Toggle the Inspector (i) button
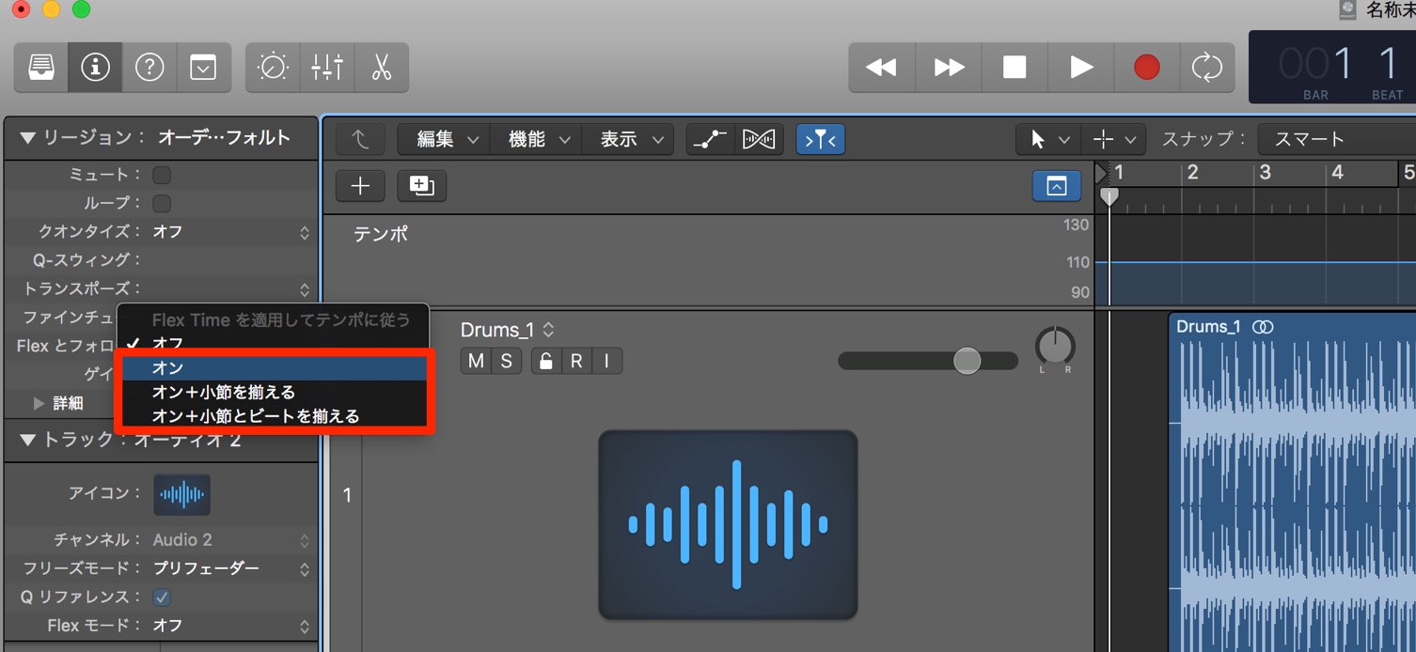The image size is (1416, 652). 95,67
